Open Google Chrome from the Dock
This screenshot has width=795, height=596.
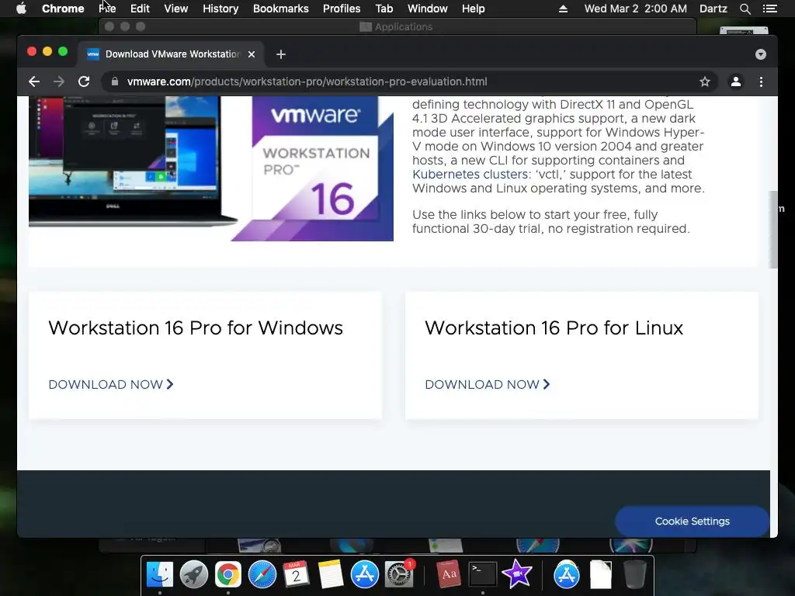tap(227, 574)
